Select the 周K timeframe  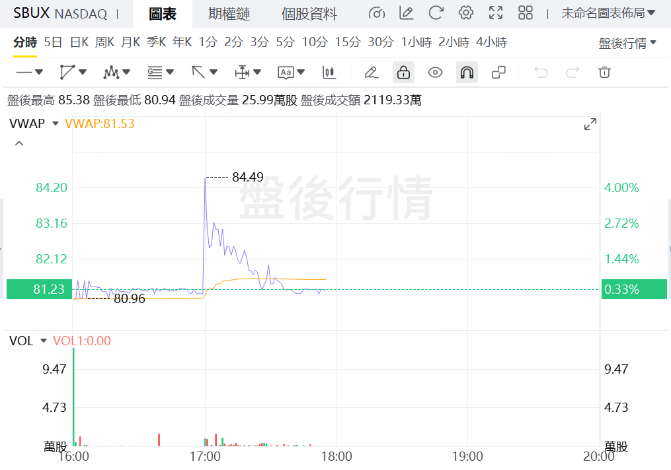pos(105,42)
